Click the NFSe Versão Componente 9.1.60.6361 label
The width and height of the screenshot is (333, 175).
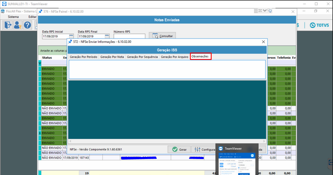point(96,150)
